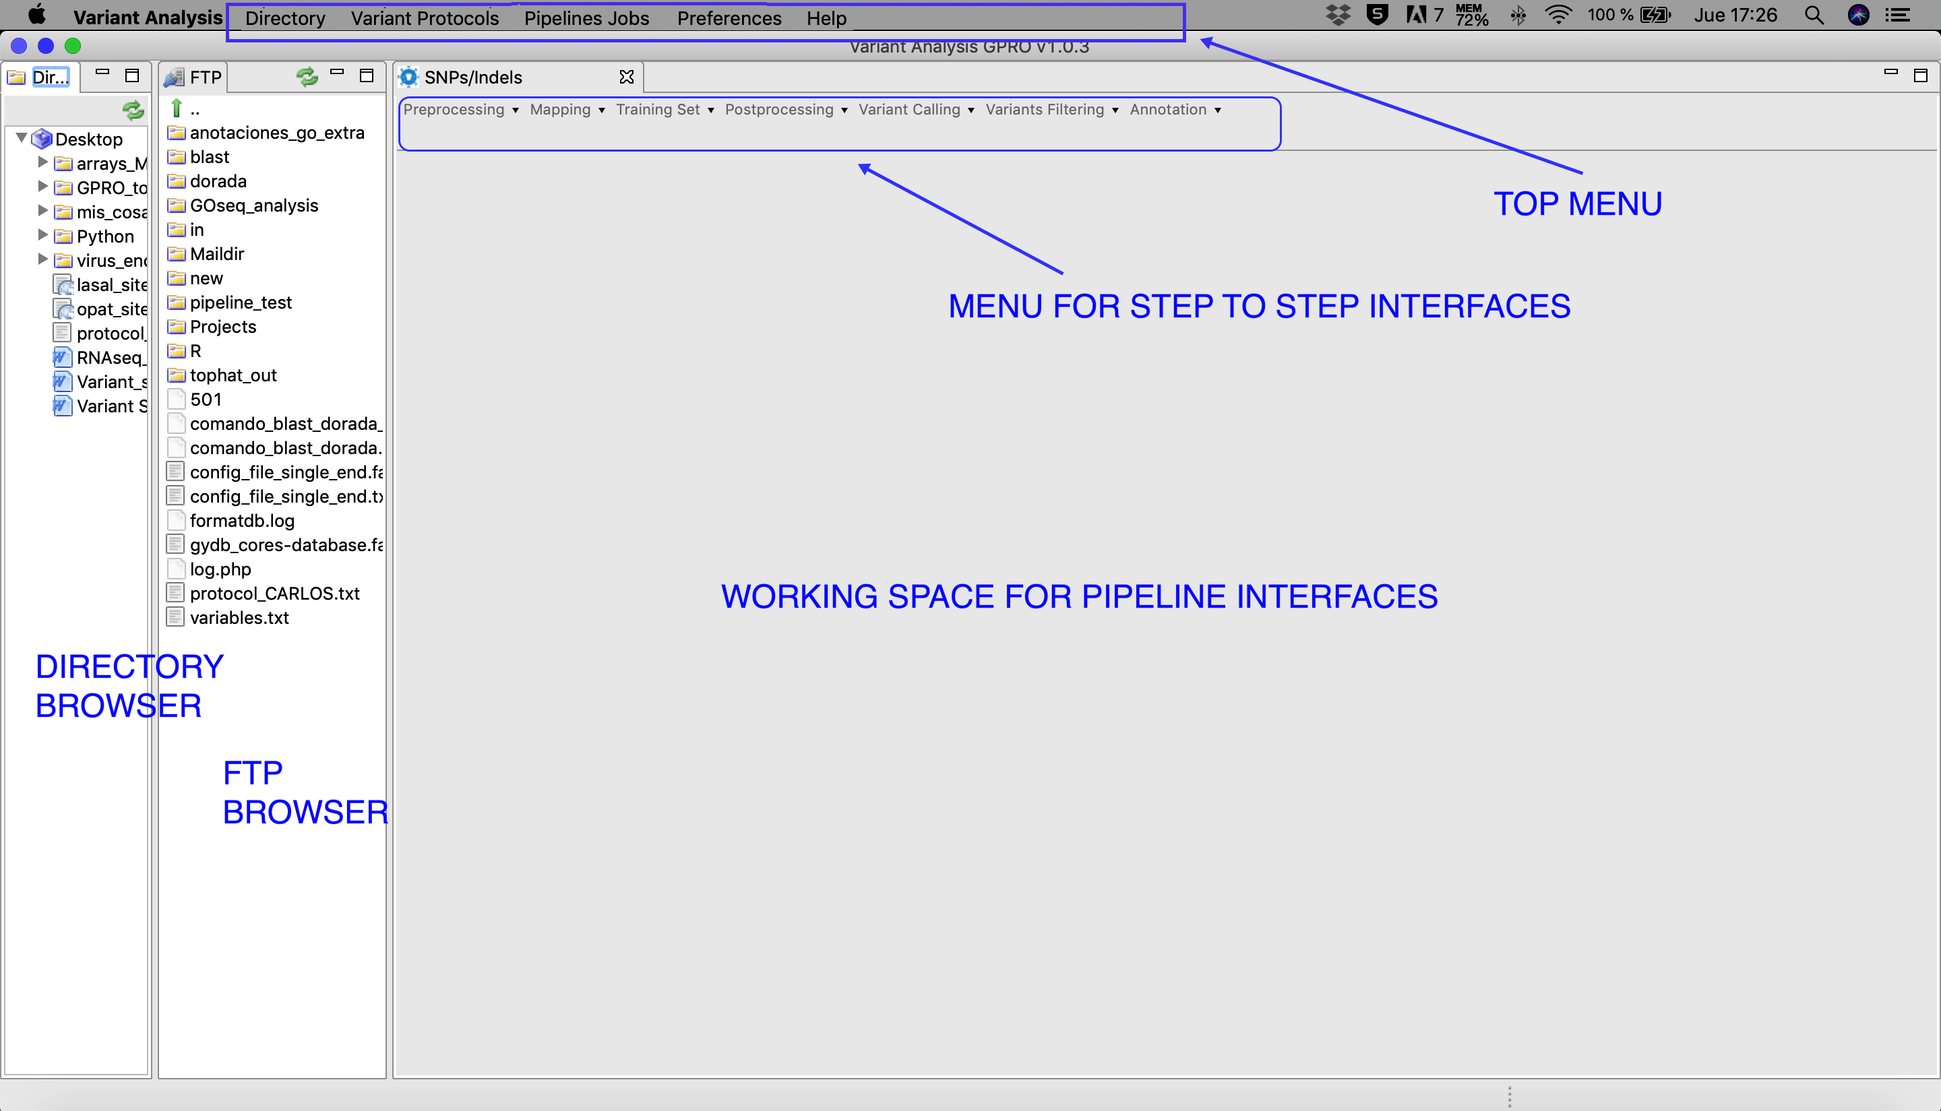Collapse the Desktop tree node

[x=22, y=138]
